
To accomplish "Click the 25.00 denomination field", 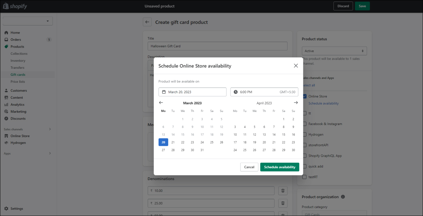I will tap(211, 203).
